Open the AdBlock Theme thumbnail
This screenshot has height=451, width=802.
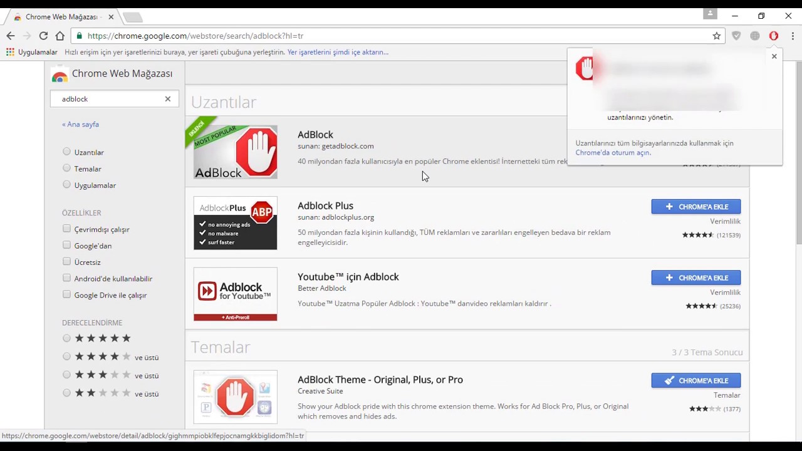236,397
